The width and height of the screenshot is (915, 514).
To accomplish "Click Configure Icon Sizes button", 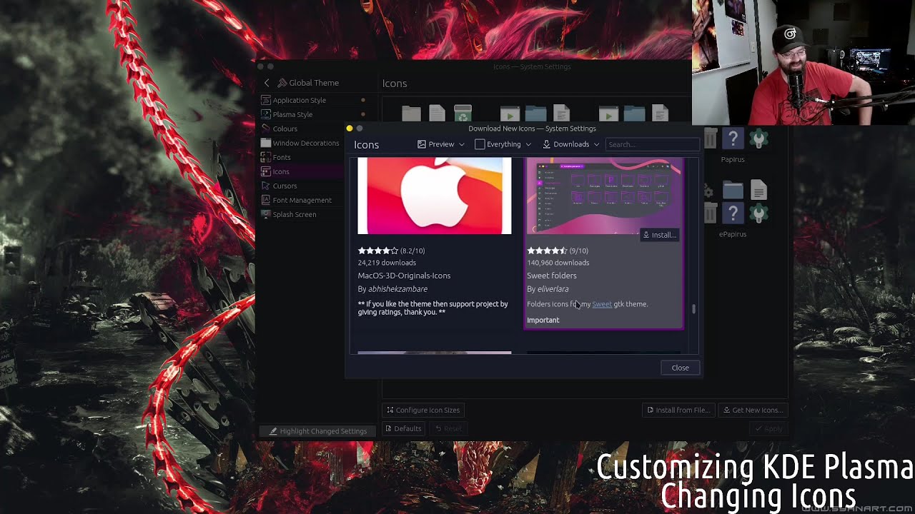I will click(423, 410).
